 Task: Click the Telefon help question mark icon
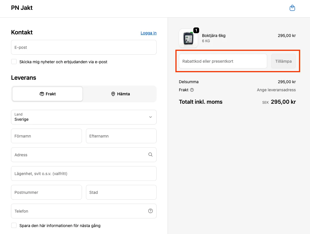coord(151,211)
